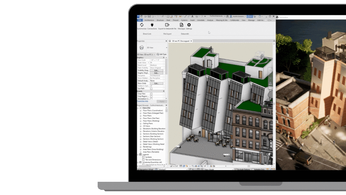
Task: Click Edit button for Visibility/Graphics overrides
Action: pyautogui.click(x=156, y=70)
